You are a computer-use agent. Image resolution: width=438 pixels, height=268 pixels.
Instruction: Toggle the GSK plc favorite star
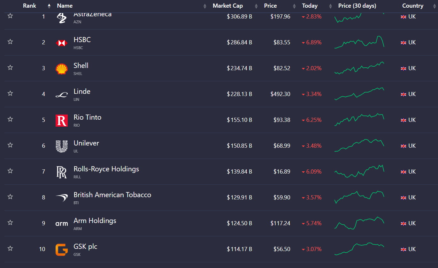point(10,248)
